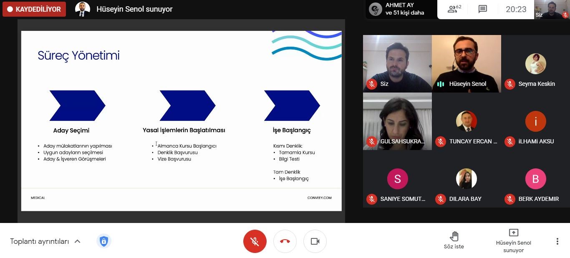Screen dimensions: 570x258
Task: Open the three-dot more options menu
Action: (x=557, y=241)
